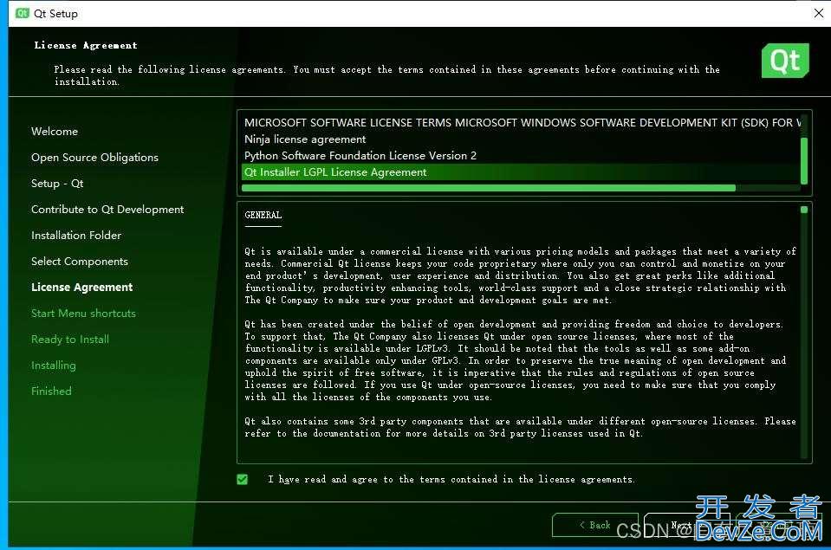Click the Contribute to Qt Development step

point(107,210)
